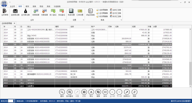Viewport: 192px width, 103px height.
Task: Select the 应收账款明细 document tab
Action: point(7,23)
